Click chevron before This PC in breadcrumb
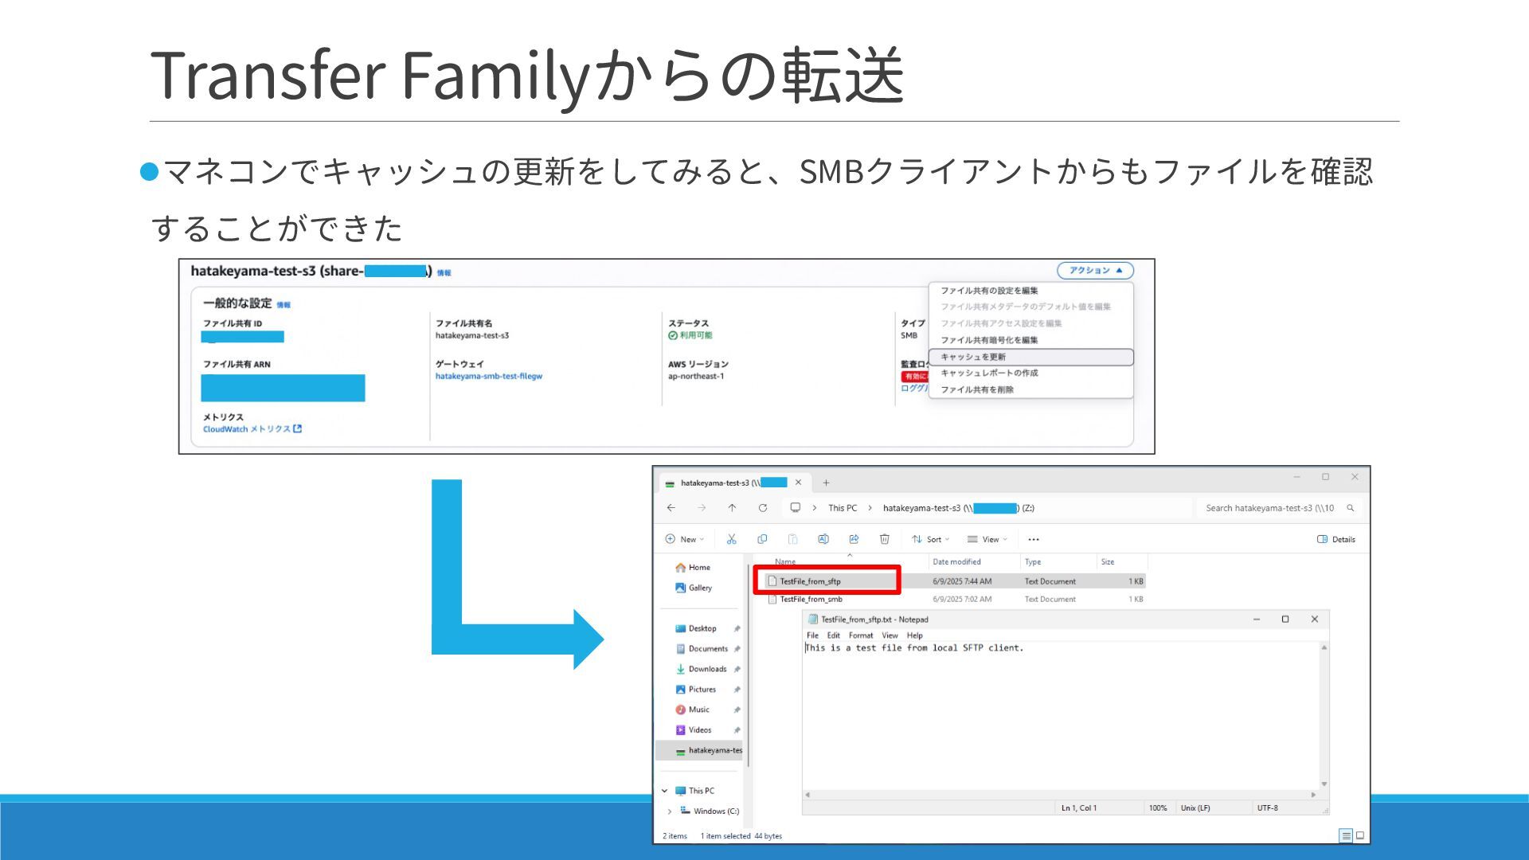This screenshot has height=860, width=1529. click(x=814, y=508)
